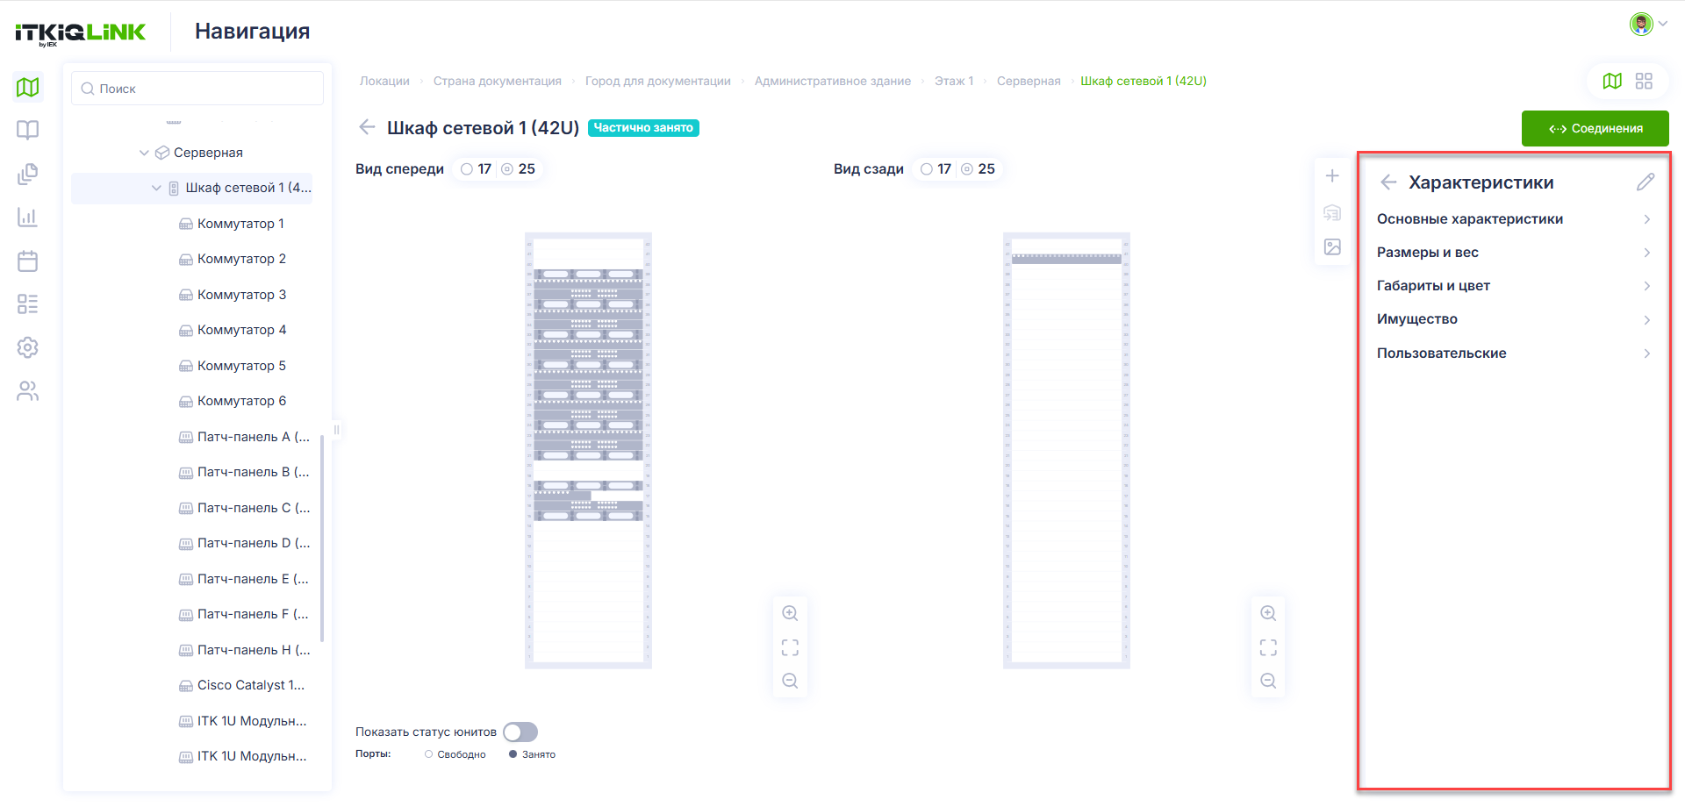Fit the rear rack view to screen
This screenshot has width=1685, height=807.
point(1268,647)
